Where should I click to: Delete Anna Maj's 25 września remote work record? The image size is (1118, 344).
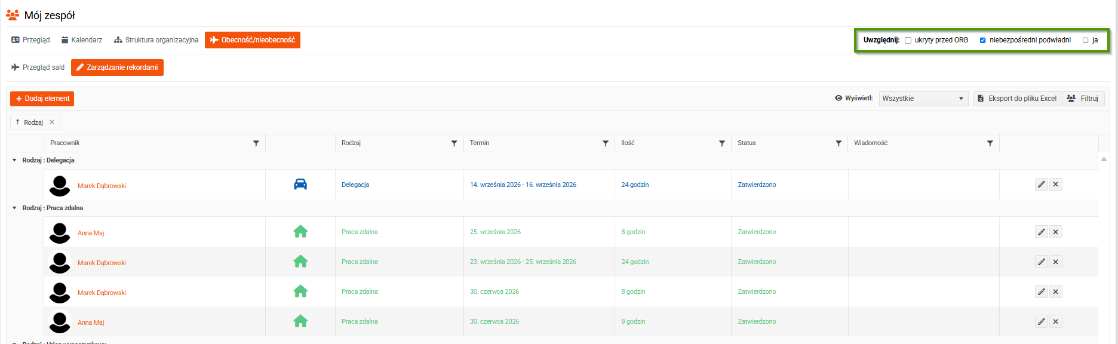[1056, 232]
